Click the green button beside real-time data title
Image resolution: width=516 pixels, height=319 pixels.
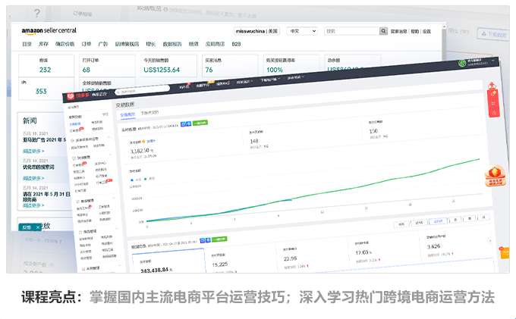tap(200, 123)
